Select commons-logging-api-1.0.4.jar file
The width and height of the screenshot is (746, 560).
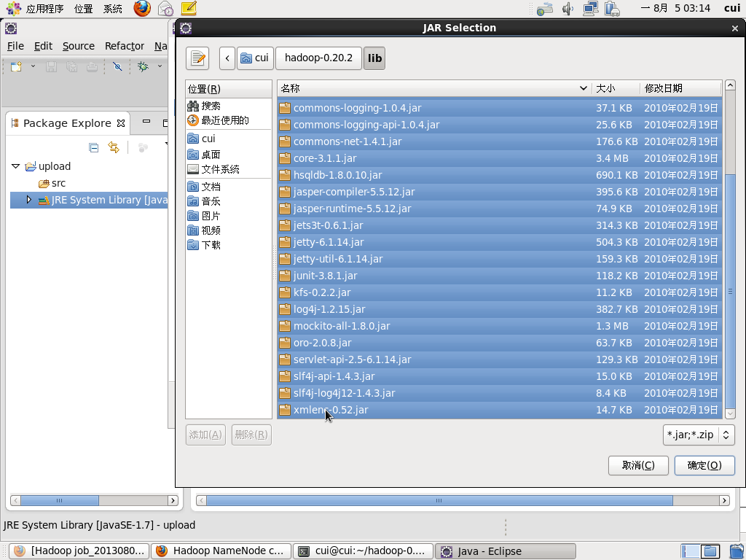pyautogui.click(x=500, y=125)
